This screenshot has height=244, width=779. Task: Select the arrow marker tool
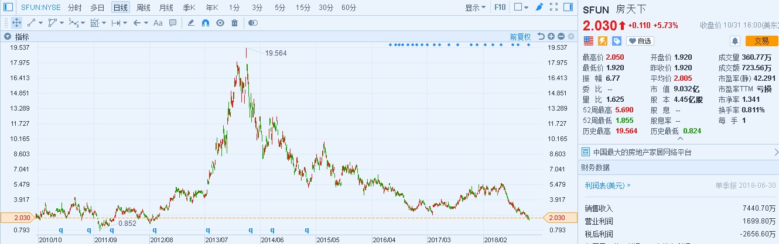(137, 23)
